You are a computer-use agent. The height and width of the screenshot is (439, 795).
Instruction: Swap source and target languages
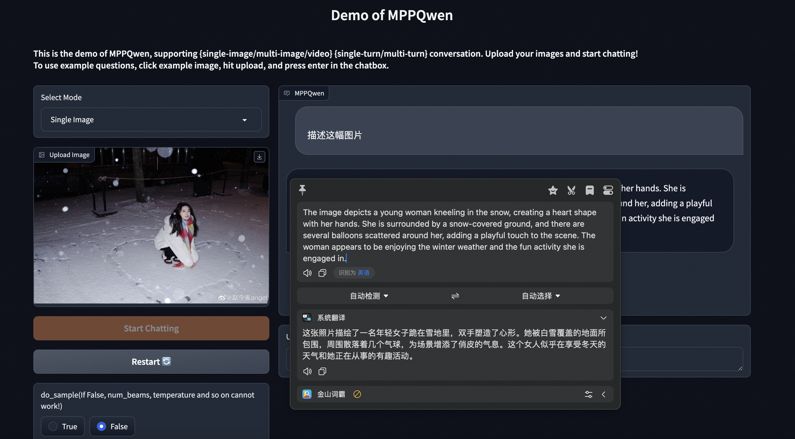click(x=455, y=296)
